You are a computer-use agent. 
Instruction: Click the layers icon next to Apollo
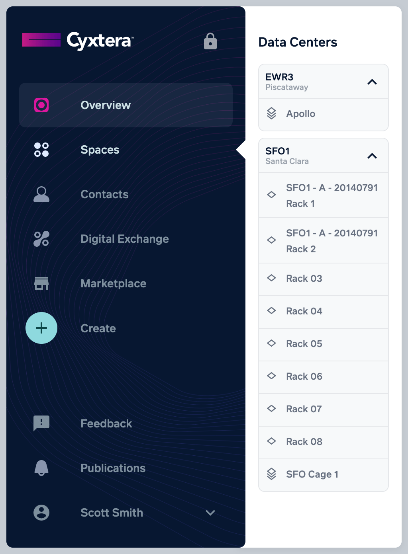[x=271, y=113]
